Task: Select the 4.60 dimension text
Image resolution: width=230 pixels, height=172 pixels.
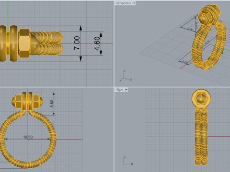Action: click(97, 43)
